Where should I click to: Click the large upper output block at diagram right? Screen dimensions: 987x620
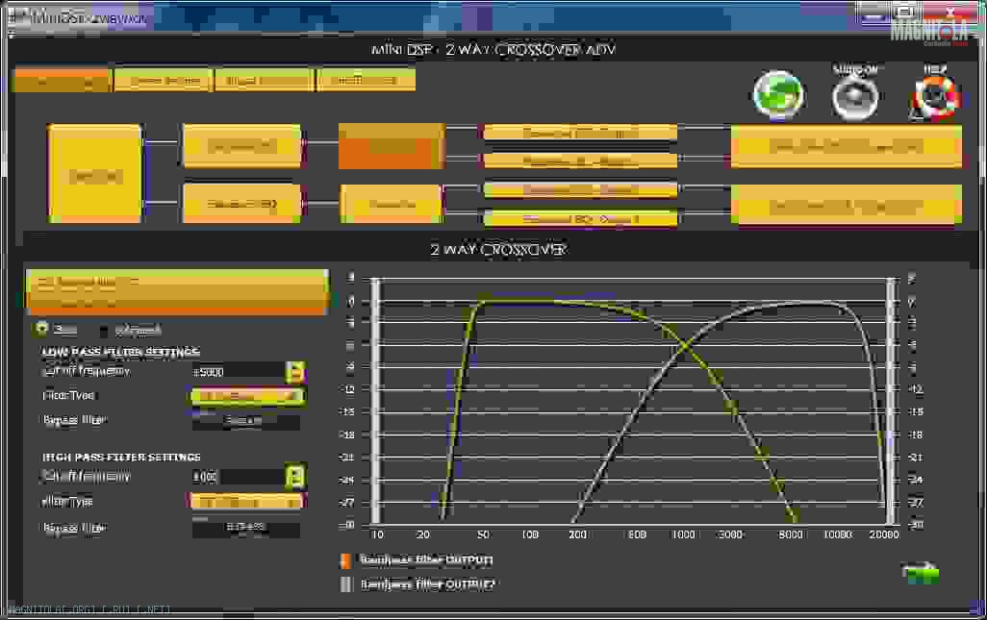pos(846,146)
